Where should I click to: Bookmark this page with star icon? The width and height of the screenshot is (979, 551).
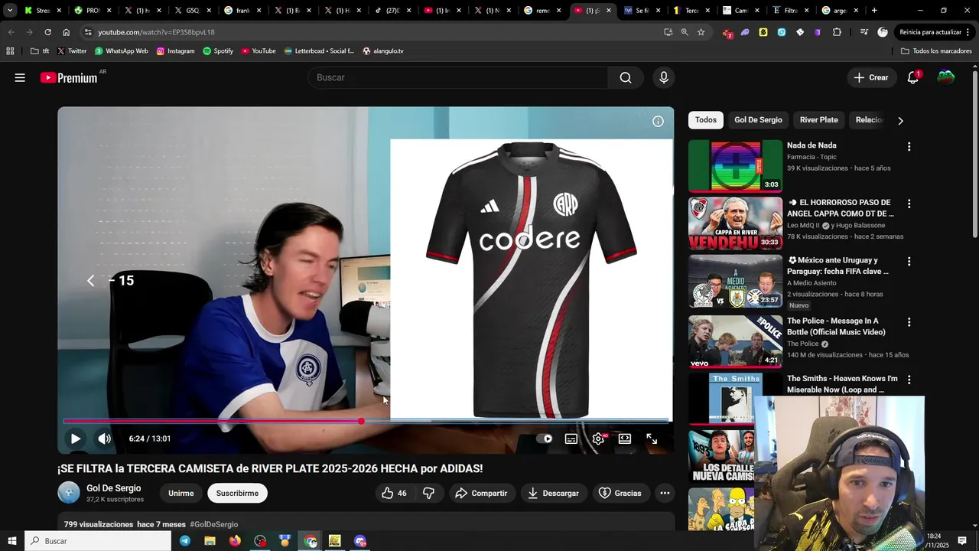tap(701, 32)
